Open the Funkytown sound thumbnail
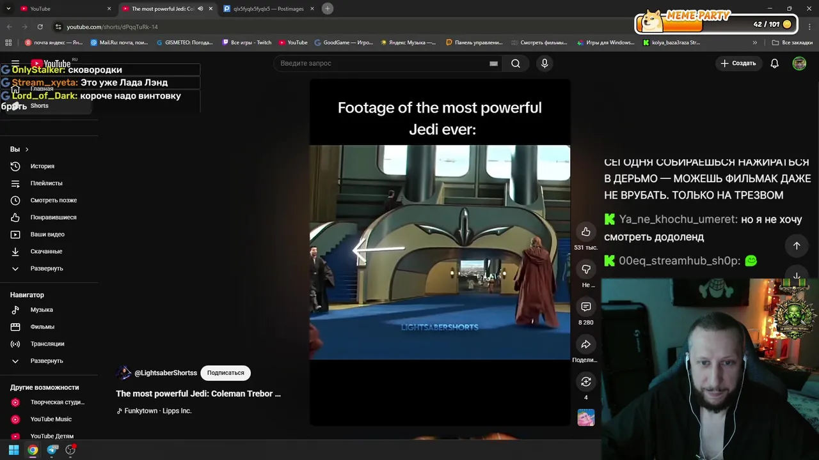 point(585,418)
